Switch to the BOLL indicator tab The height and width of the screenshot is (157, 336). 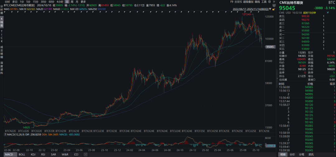click(22, 155)
